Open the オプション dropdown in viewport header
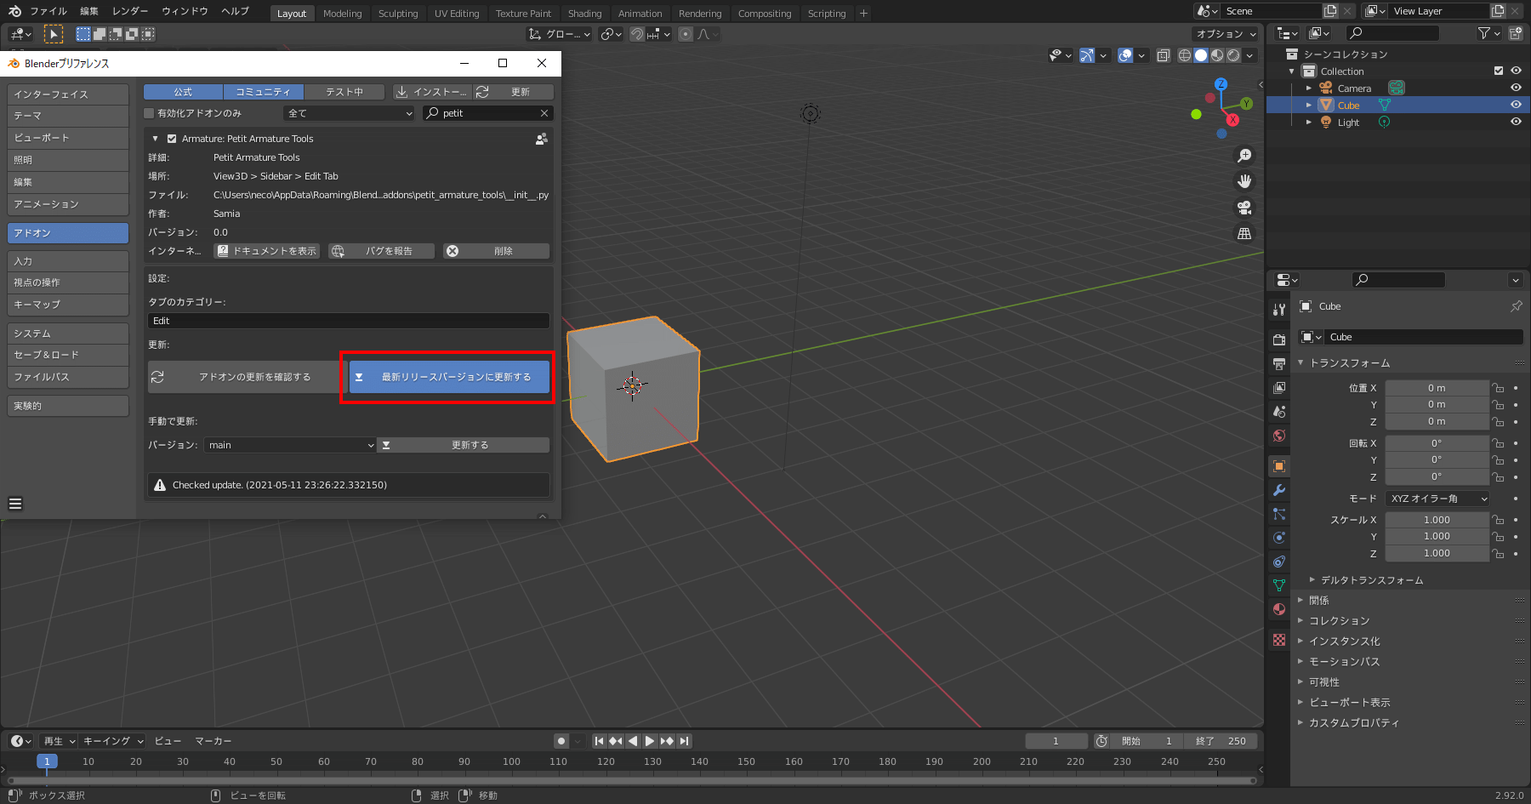 1226,34
